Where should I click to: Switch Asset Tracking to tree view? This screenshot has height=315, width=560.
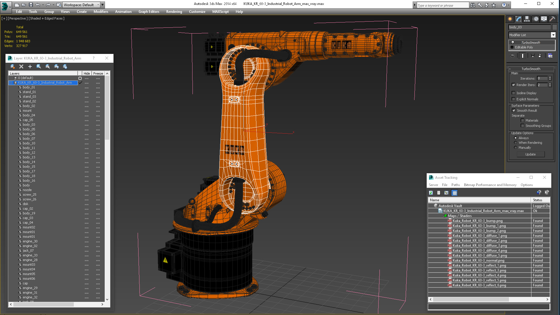coord(446,193)
